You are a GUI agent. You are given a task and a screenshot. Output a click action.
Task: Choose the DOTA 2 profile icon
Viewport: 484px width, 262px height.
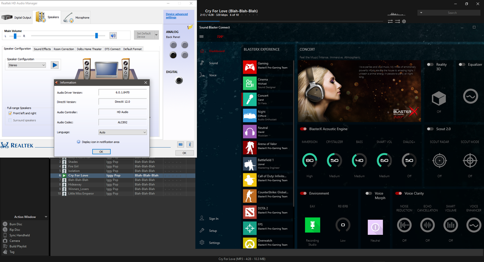250,212
